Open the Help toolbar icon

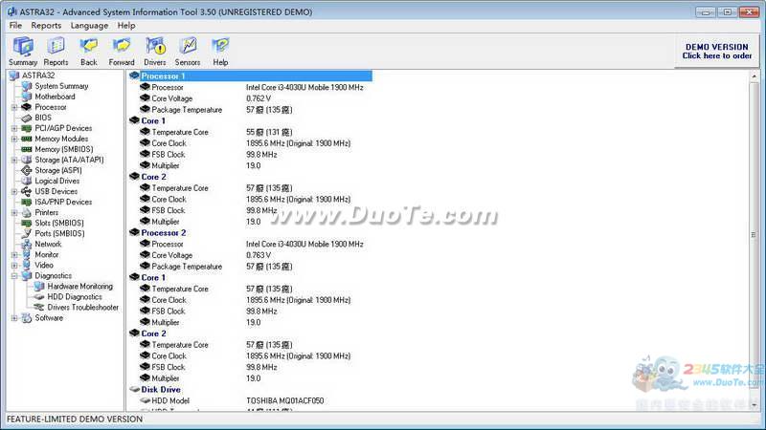click(x=220, y=51)
